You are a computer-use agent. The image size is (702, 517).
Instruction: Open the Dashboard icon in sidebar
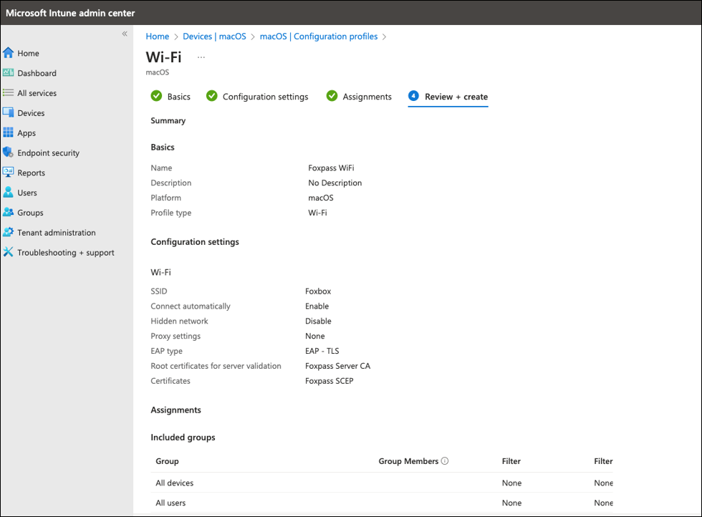[x=9, y=73]
